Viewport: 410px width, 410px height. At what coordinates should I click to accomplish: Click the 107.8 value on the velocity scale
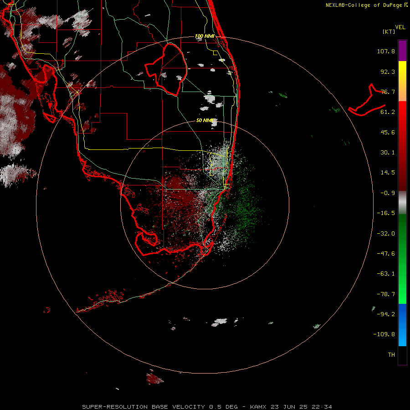click(386, 51)
